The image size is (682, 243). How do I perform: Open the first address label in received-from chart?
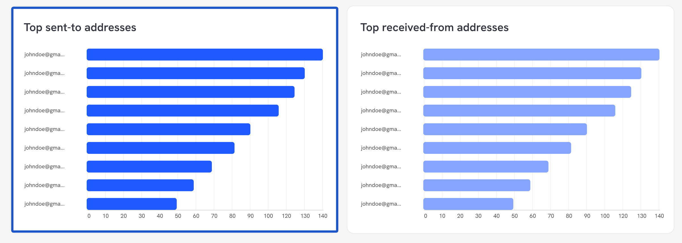(x=381, y=55)
